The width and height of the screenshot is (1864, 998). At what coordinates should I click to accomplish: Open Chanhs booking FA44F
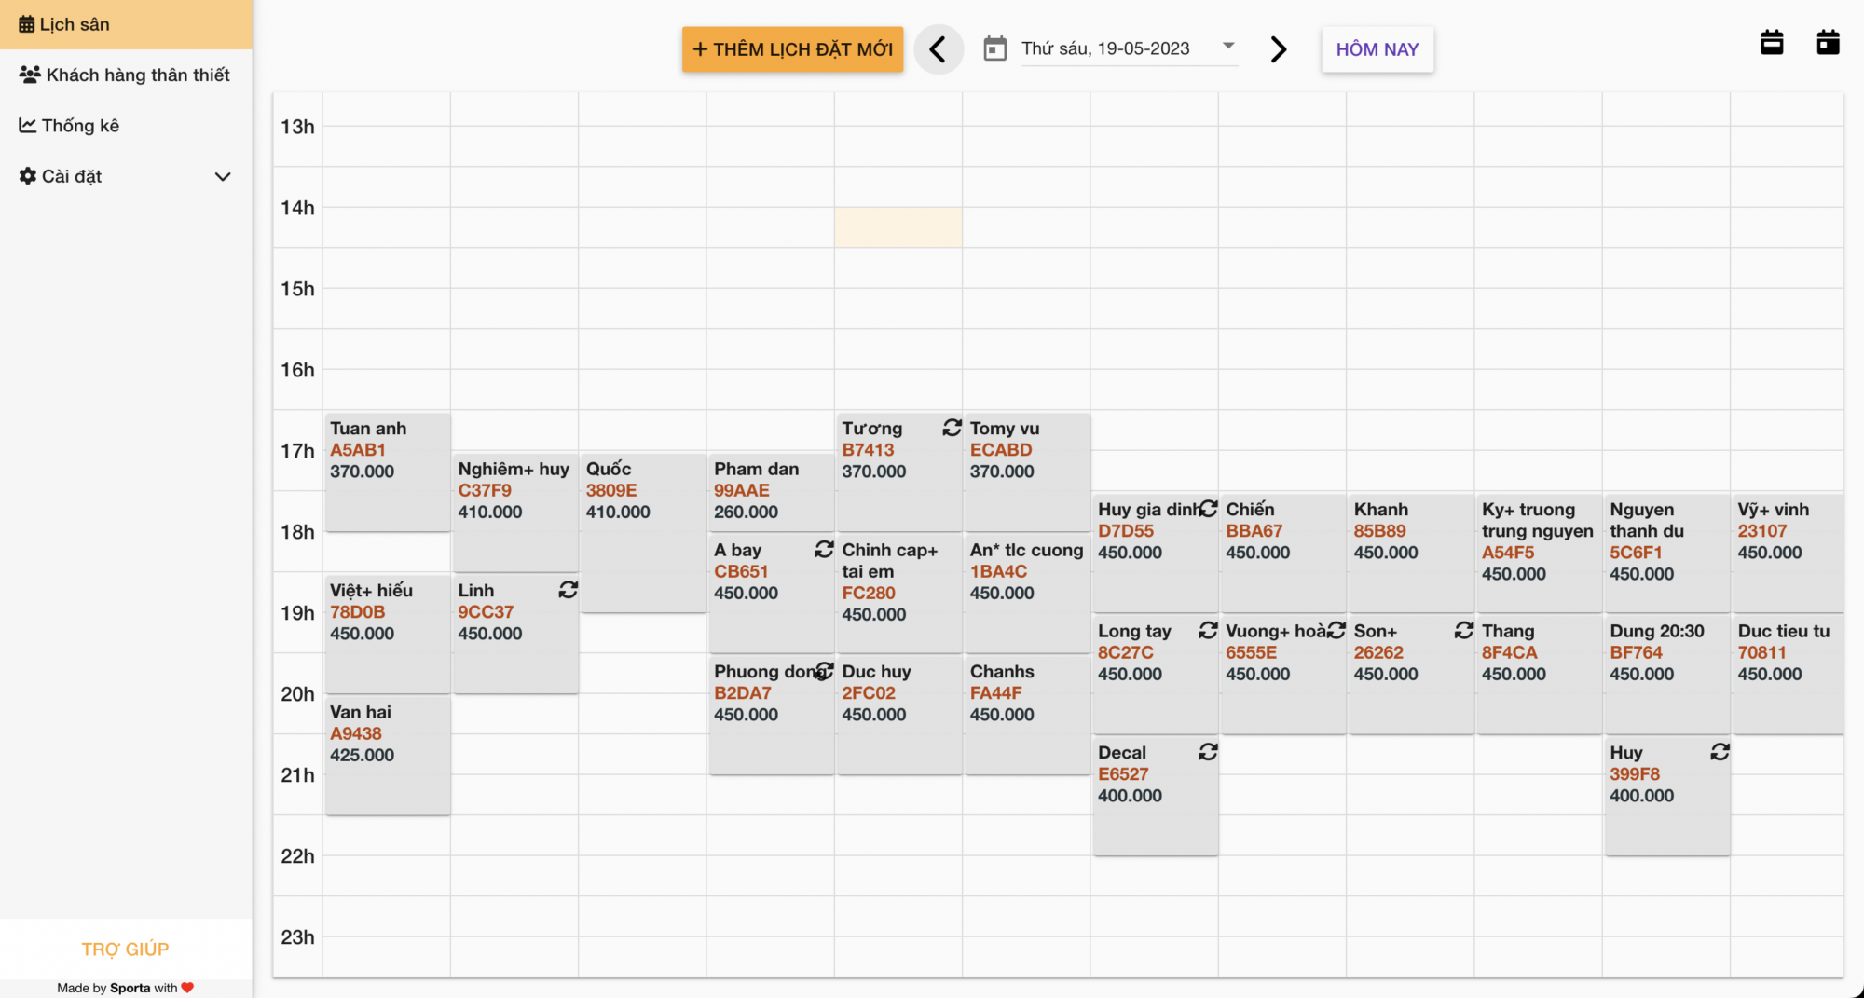coord(1027,715)
